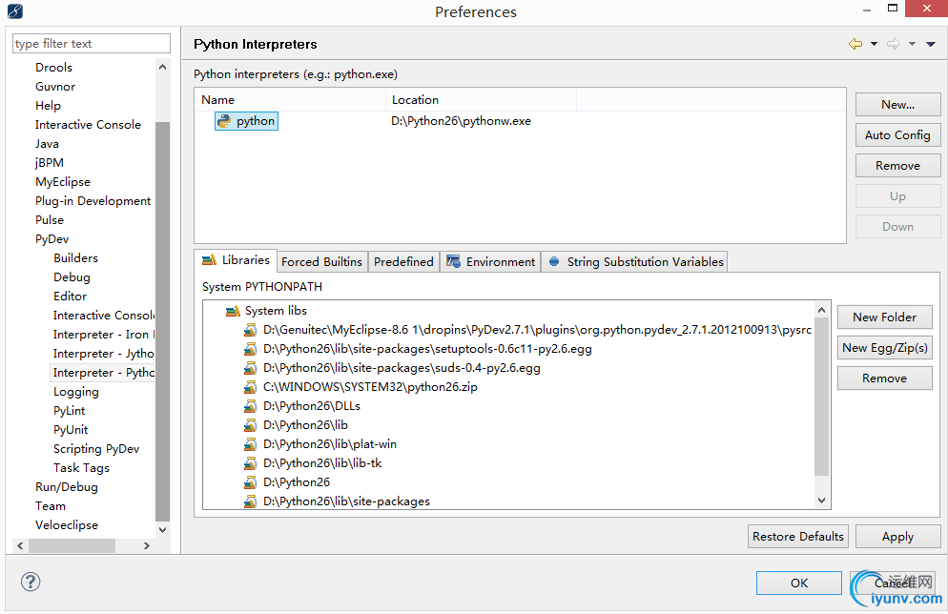Click the scroll up arrow of the preferences tree
The width and height of the screenshot is (948, 614).
point(162,67)
